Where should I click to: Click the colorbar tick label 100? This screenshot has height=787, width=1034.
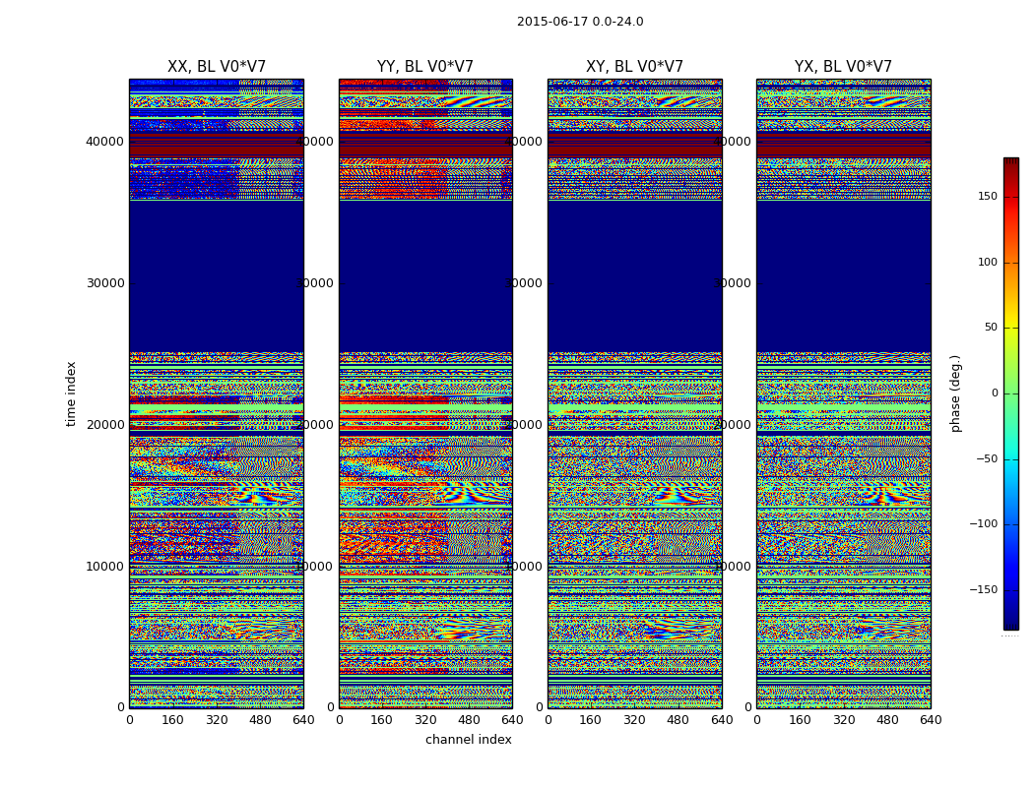988,262
